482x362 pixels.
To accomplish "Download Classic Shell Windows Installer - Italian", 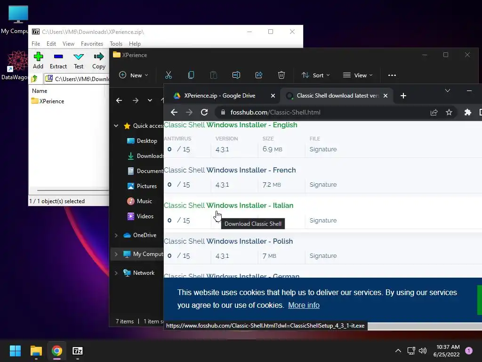I will point(229,206).
